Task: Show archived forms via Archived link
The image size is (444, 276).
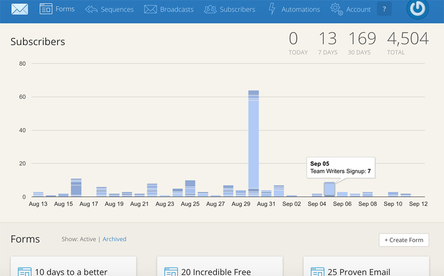Action: click(114, 239)
